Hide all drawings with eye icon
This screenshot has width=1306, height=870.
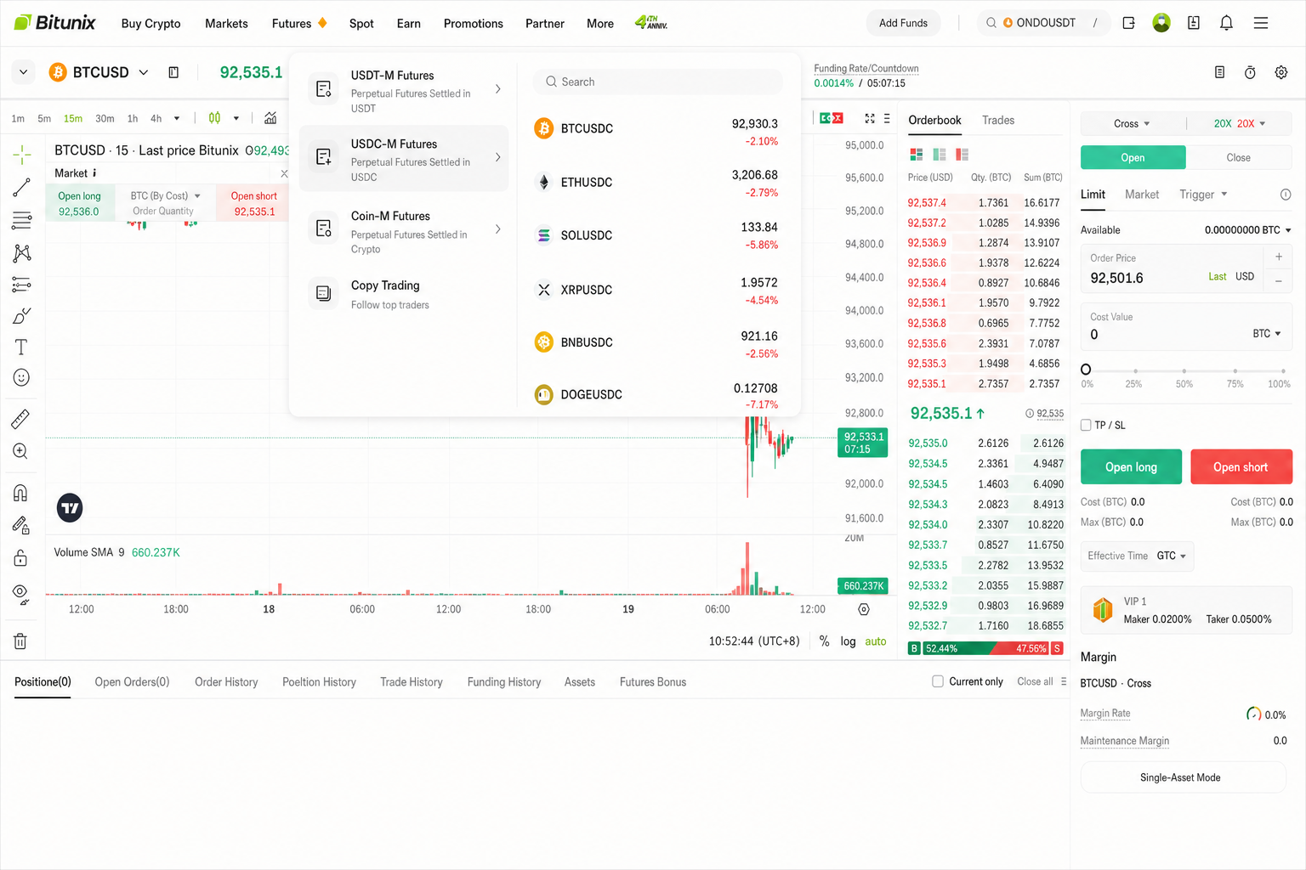pos(21,593)
